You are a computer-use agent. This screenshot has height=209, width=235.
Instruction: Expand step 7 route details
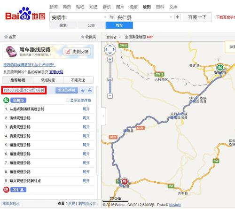pos(86,163)
